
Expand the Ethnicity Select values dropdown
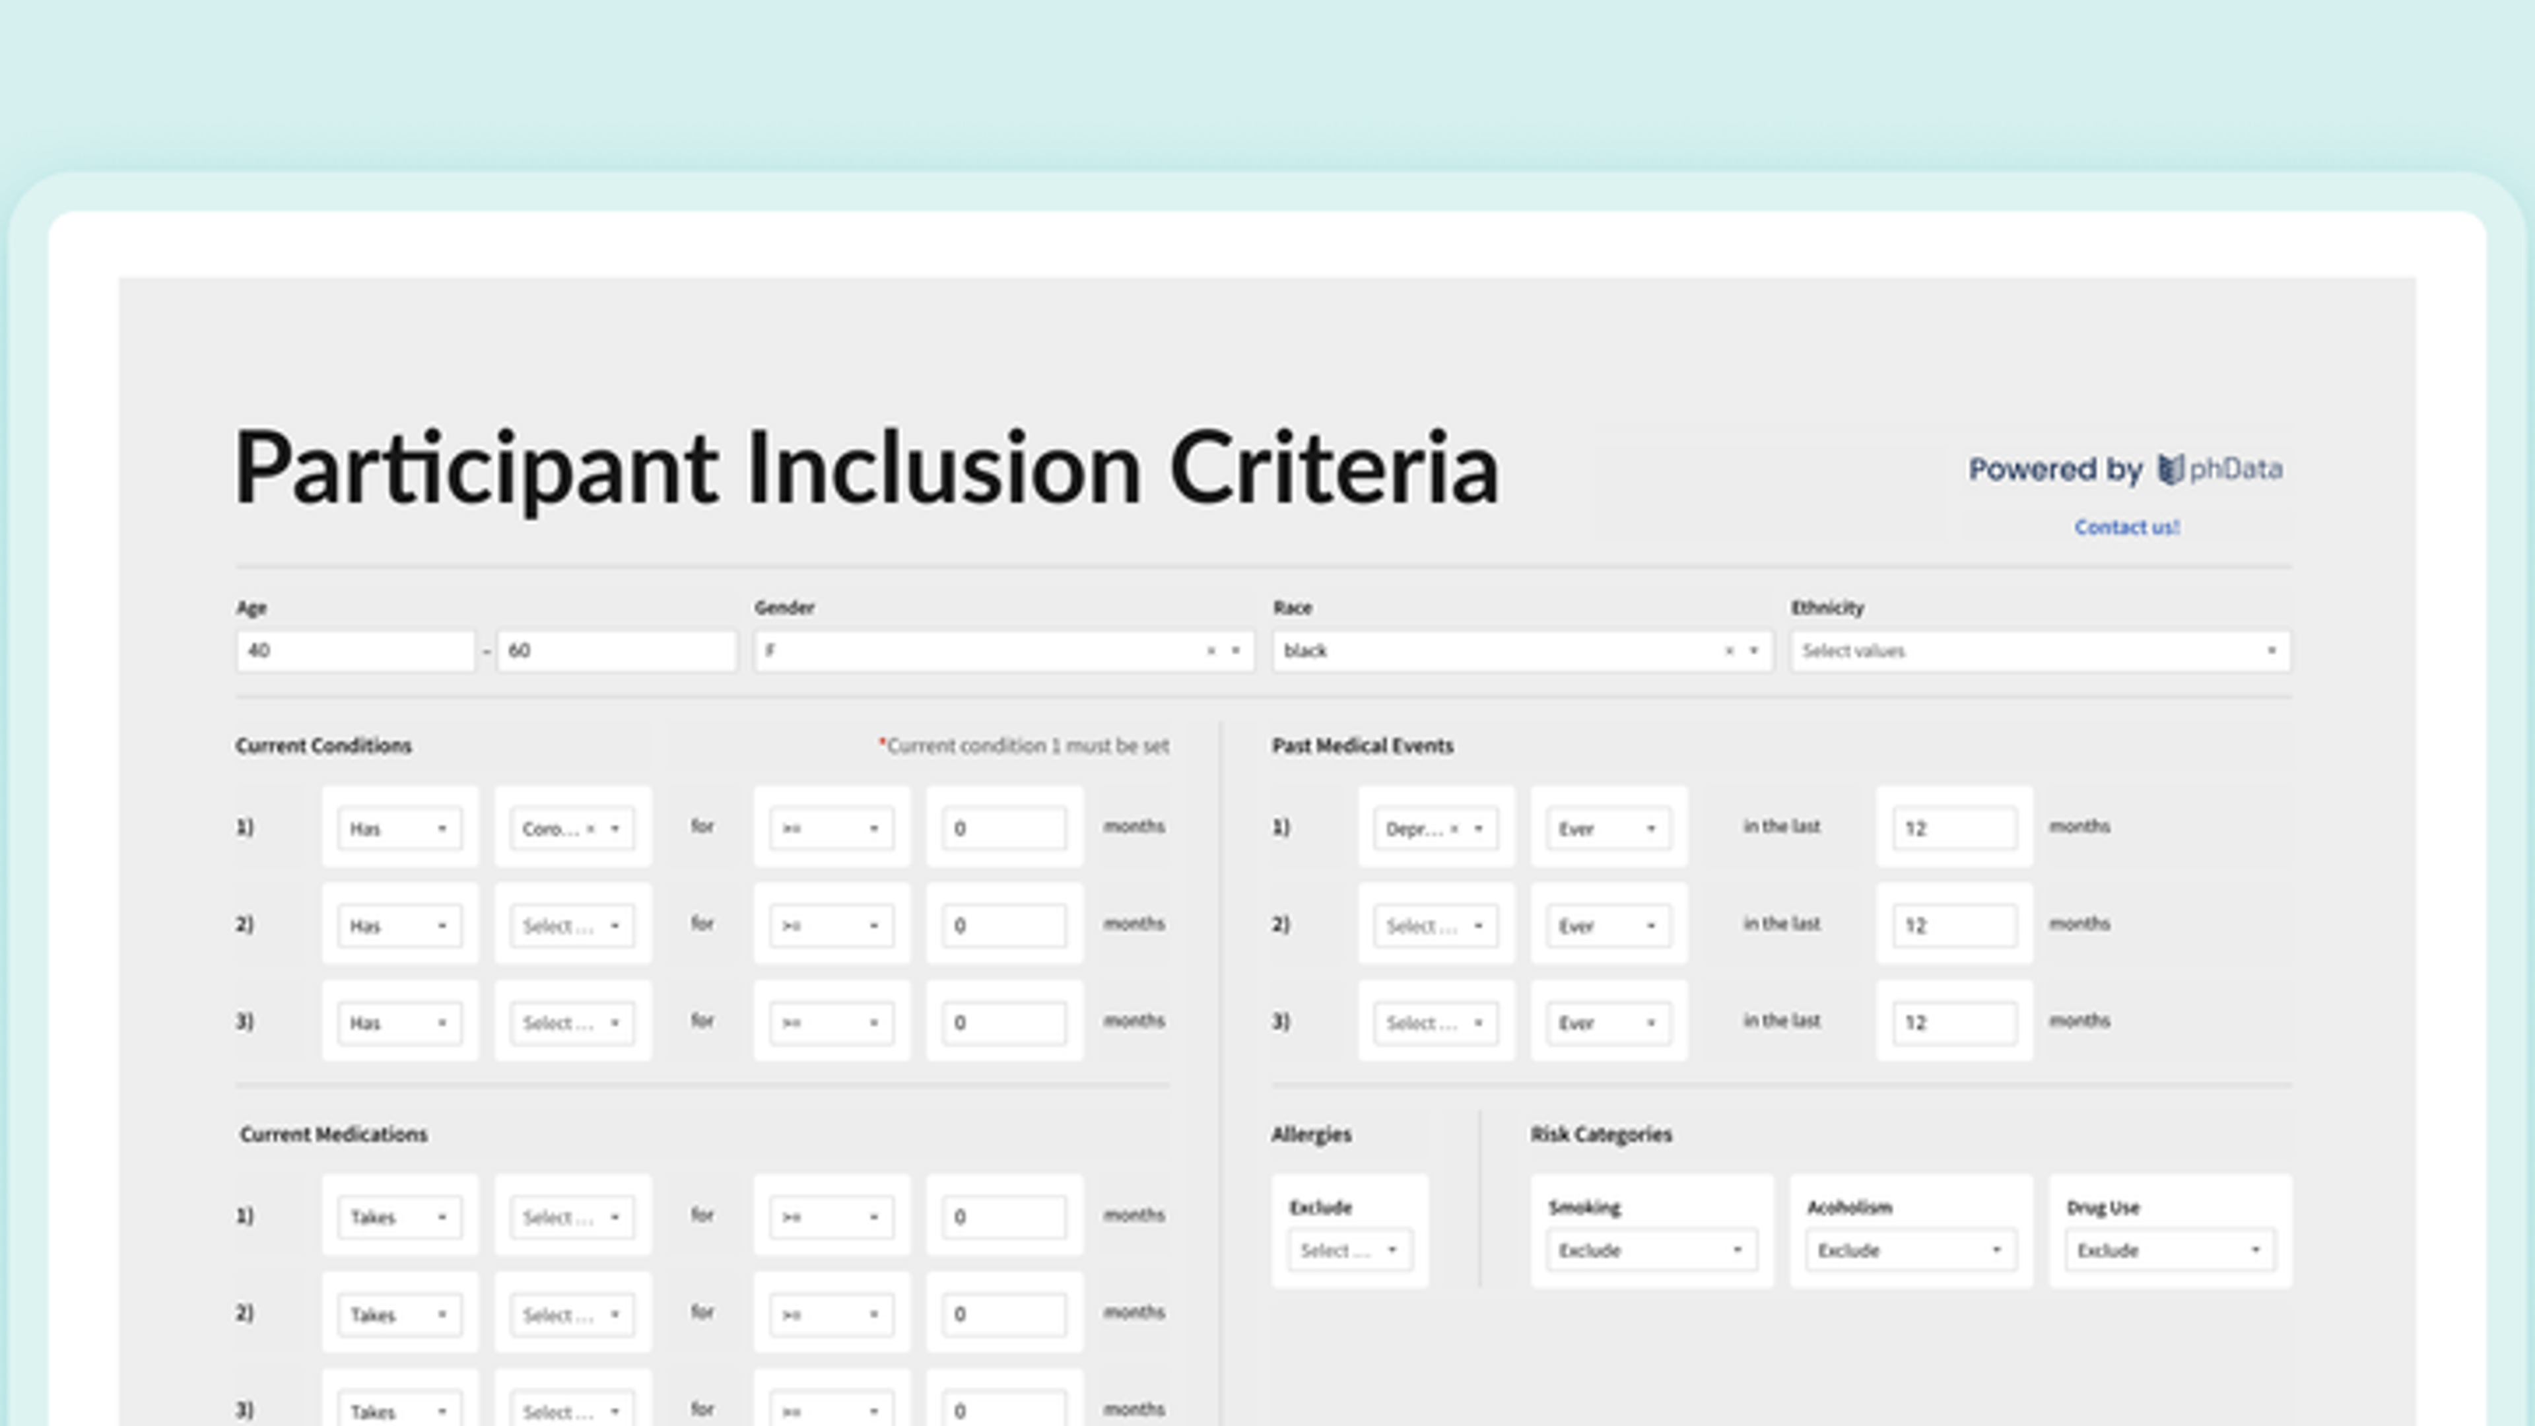2040,650
